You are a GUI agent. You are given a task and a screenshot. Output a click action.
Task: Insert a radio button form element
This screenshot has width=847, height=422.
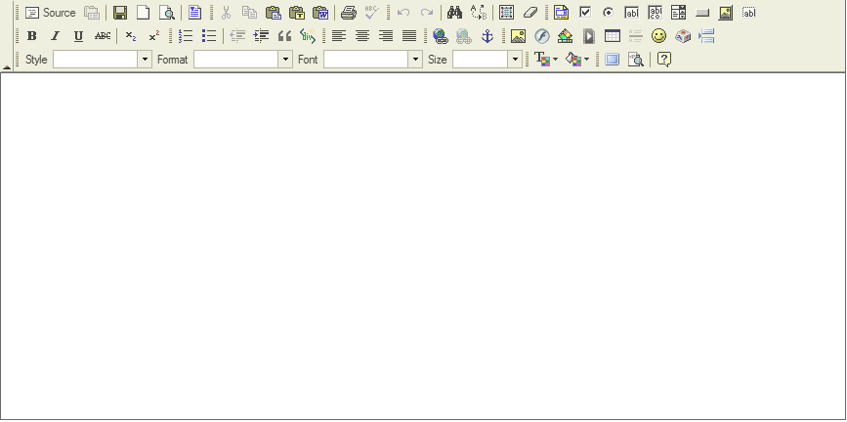coord(608,13)
